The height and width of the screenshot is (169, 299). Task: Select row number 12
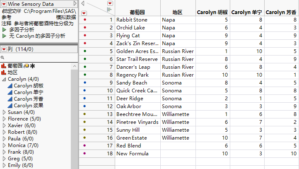coord(110,106)
